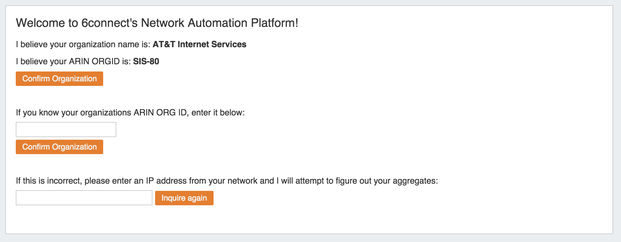Click Confirm Organization under the ORG ID field
Image resolution: width=621 pixels, height=242 pixels.
[x=59, y=147]
